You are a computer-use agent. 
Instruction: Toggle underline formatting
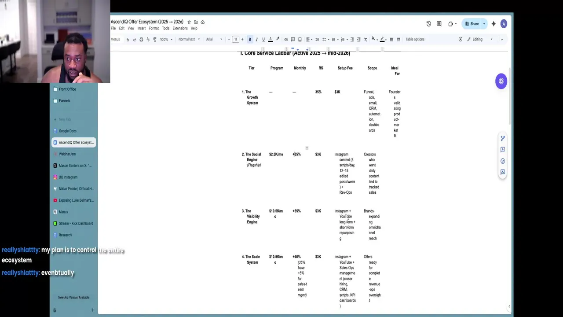(263, 40)
